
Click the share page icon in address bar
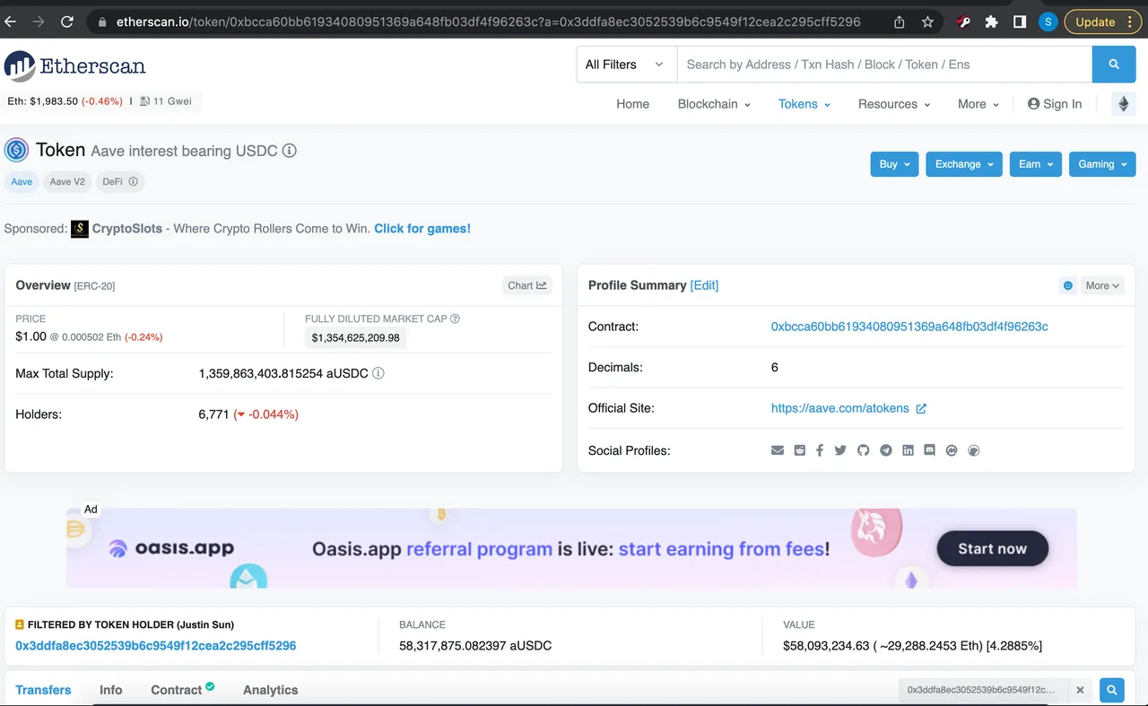coord(900,22)
